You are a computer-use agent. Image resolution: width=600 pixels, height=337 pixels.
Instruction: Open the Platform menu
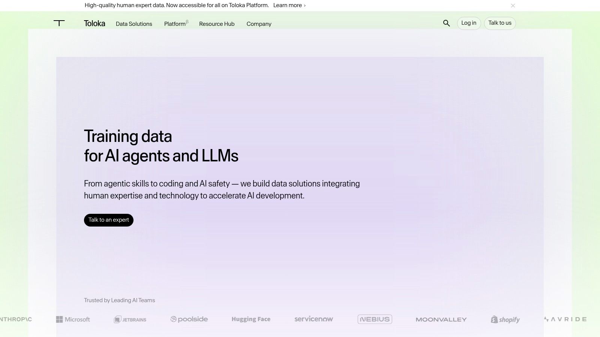pos(176,24)
